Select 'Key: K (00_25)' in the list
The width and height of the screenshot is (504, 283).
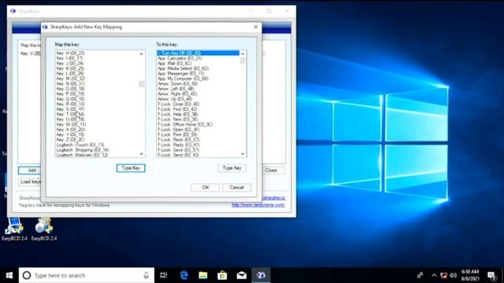(x=70, y=68)
